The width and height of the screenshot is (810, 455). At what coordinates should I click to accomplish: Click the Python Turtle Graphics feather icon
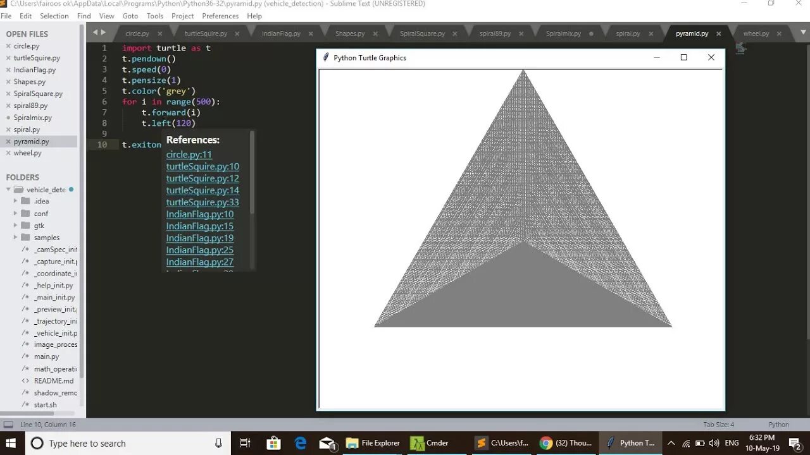click(326, 58)
